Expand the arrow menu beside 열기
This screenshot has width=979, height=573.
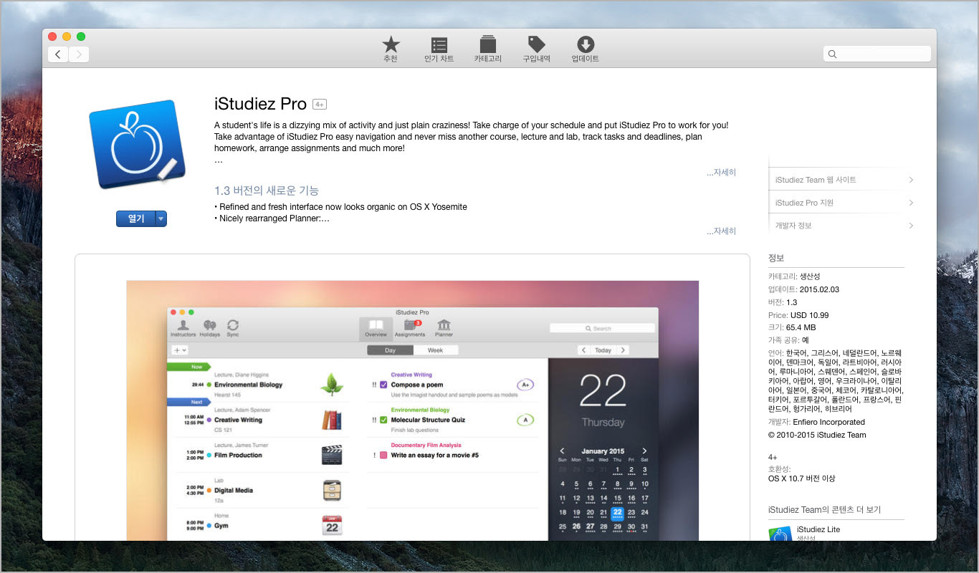161,219
